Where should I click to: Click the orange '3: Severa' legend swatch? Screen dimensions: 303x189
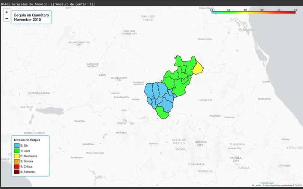tap(17, 161)
